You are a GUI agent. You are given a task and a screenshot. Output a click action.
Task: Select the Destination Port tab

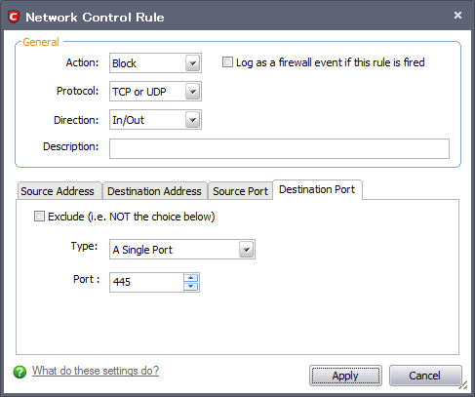(317, 189)
